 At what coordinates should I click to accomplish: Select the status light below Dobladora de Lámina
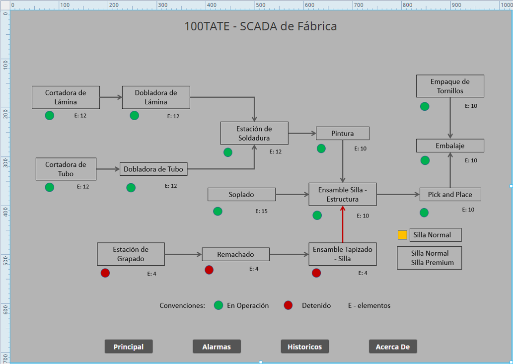134,115
